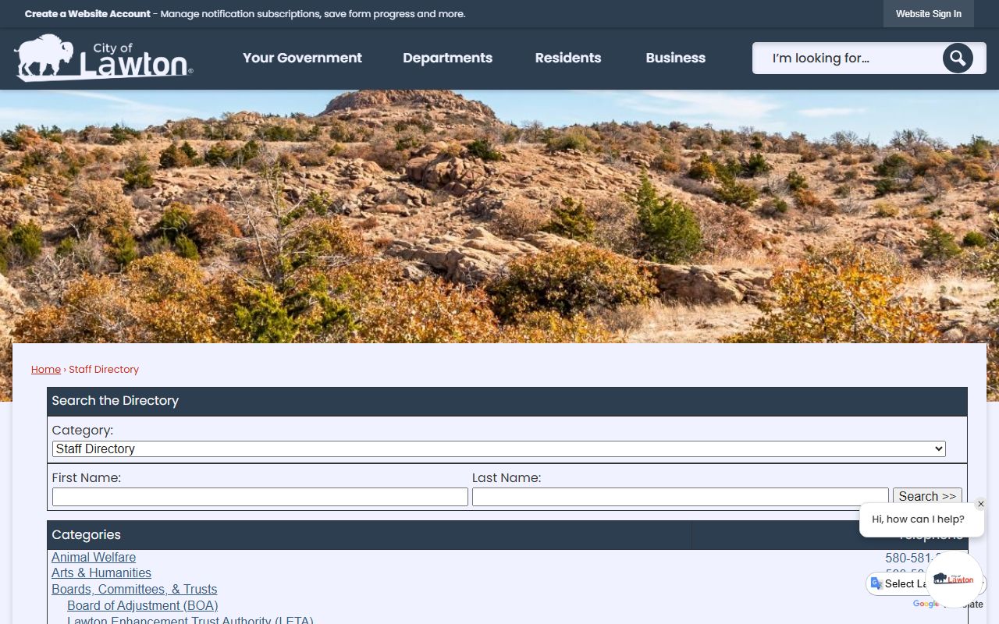Viewport: 999px width, 624px height.
Task: Open the Animal Welfare category
Action: tap(94, 557)
